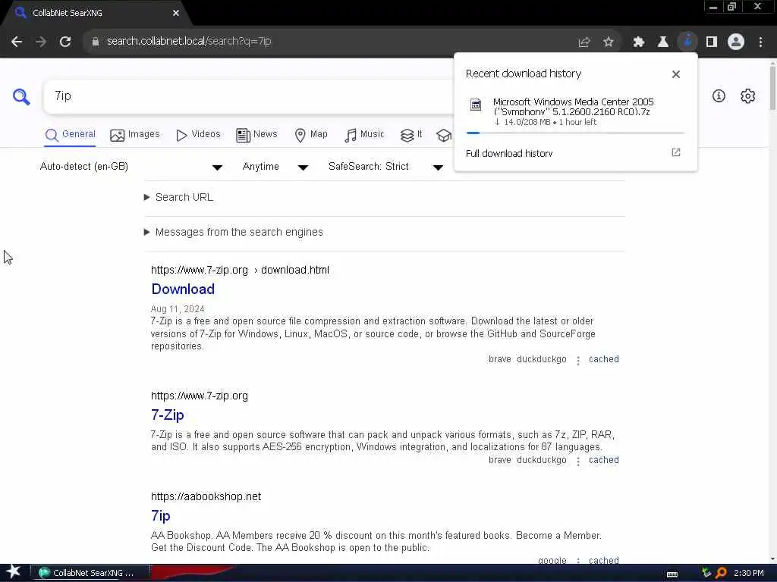Open the Download result link
Image resolution: width=777 pixels, height=582 pixels.
[x=183, y=289]
